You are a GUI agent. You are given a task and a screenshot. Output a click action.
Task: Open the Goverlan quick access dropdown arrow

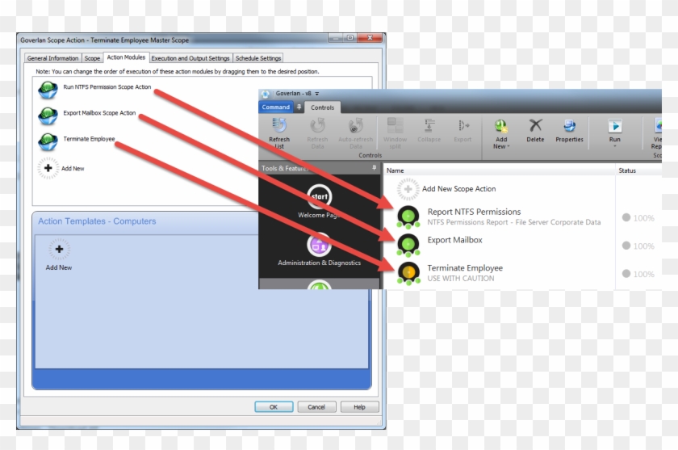click(317, 94)
